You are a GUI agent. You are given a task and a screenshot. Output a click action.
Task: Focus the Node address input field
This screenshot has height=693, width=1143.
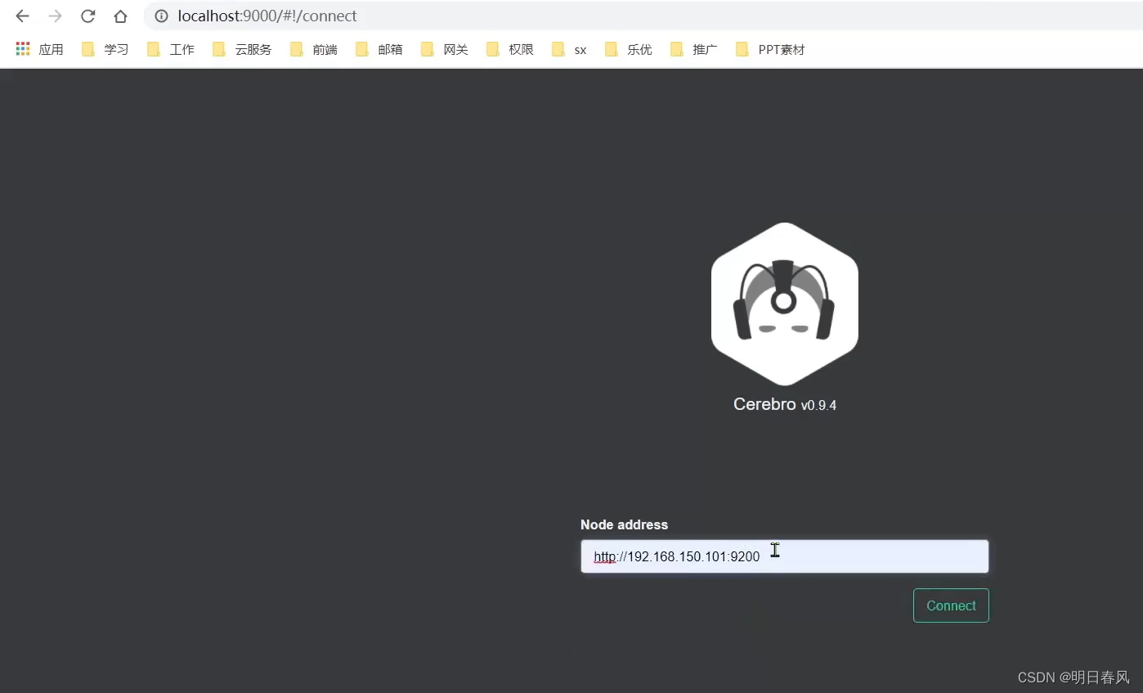click(785, 556)
